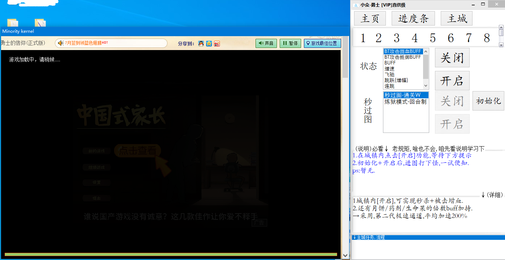Select BT攻击抵御BUFF in the 状态 list
Viewport: 505px width, 260px height.
point(403,57)
